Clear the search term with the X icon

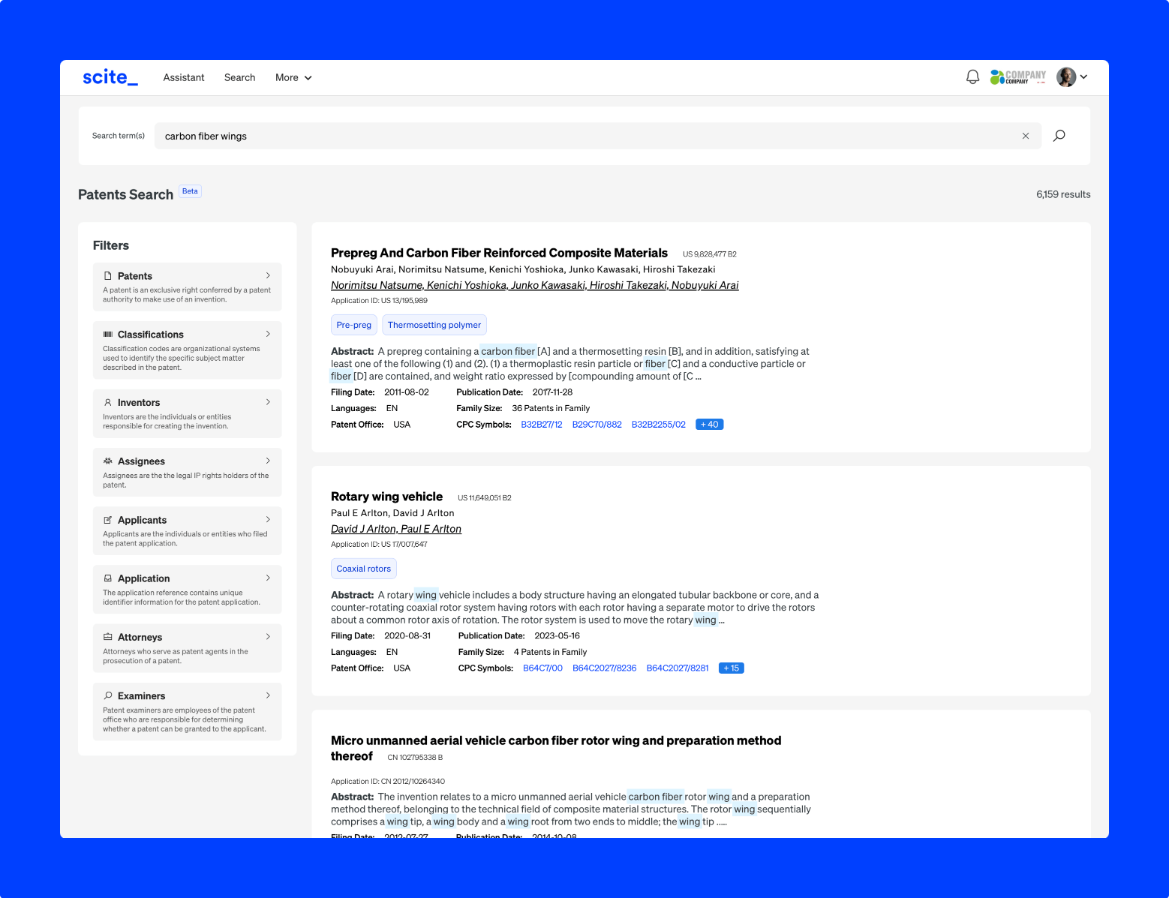coord(1025,136)
